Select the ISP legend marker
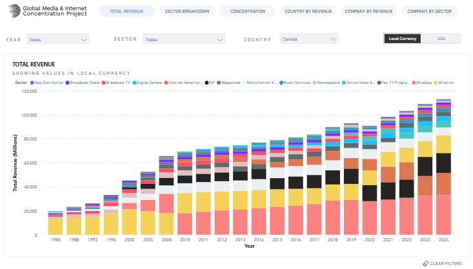 [x=206, y=83]
